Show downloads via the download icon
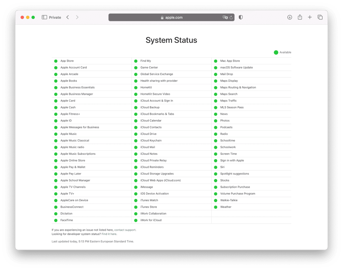Image resolution: width=343 pixels, height=270 pixels. 290,17
